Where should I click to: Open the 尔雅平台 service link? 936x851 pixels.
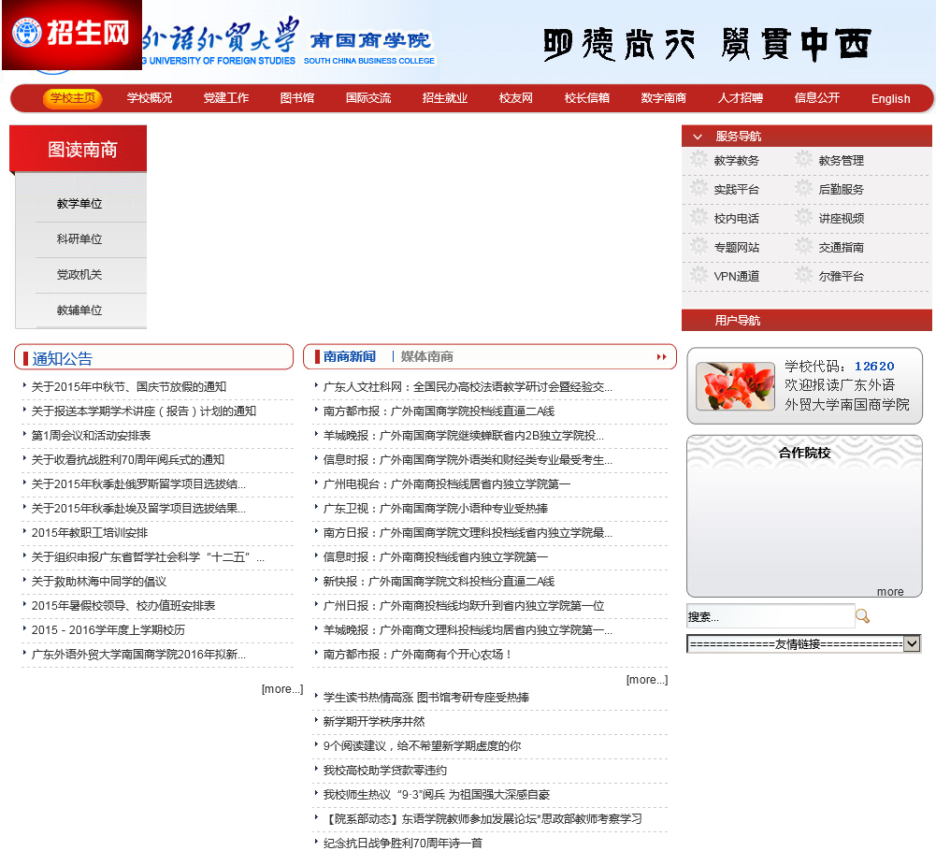(841, 276)
